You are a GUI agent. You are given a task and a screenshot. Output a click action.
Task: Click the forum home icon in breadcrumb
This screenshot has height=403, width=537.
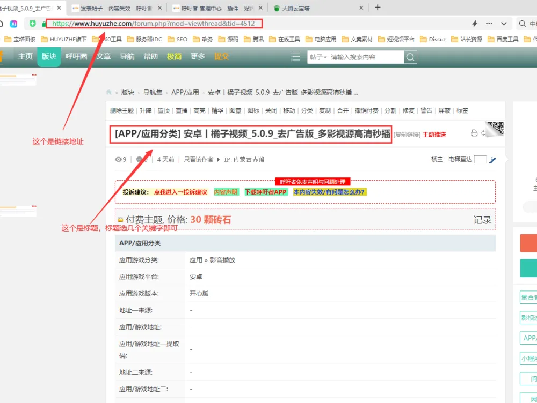click(x=109, y=92)
